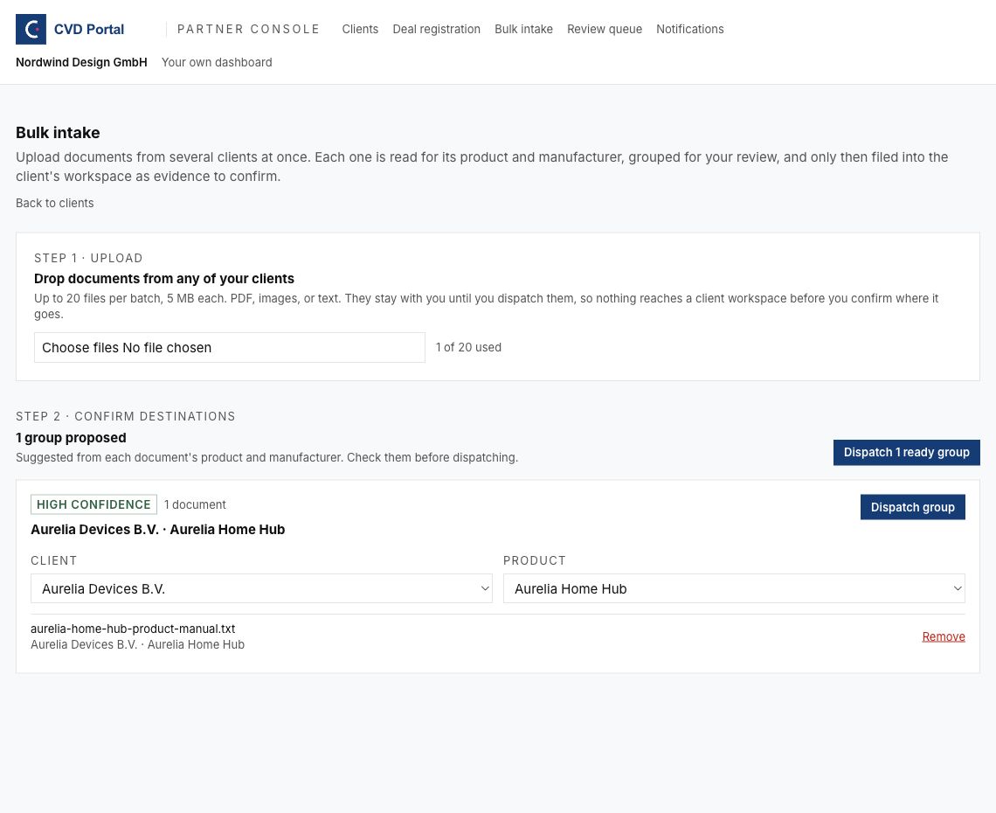Click the PARTNER CONSOLE label
996x813 pixels.
click(248, 29)
